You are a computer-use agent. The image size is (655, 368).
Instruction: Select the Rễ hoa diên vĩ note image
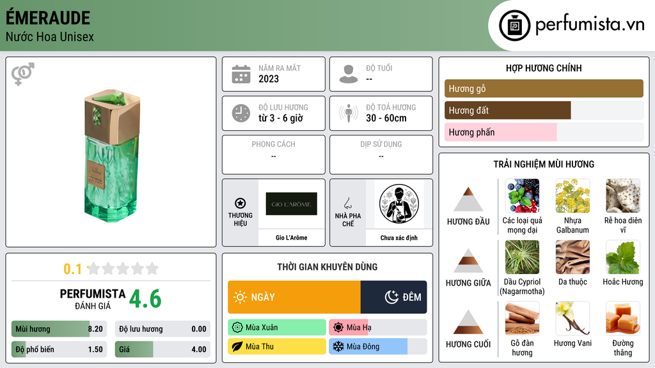coord(623,196)
